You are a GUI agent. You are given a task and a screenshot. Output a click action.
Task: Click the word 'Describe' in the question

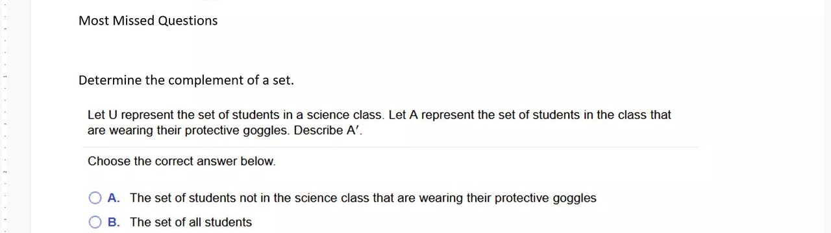click(x=319, y=130)
